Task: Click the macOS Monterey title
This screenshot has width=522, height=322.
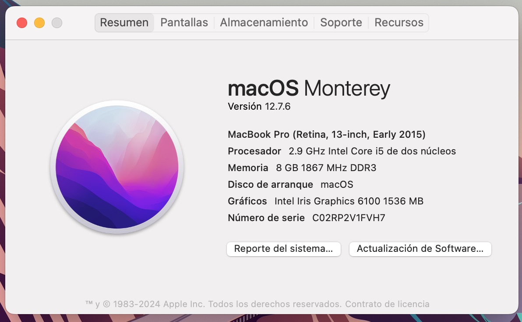Action: coord(309,89)
